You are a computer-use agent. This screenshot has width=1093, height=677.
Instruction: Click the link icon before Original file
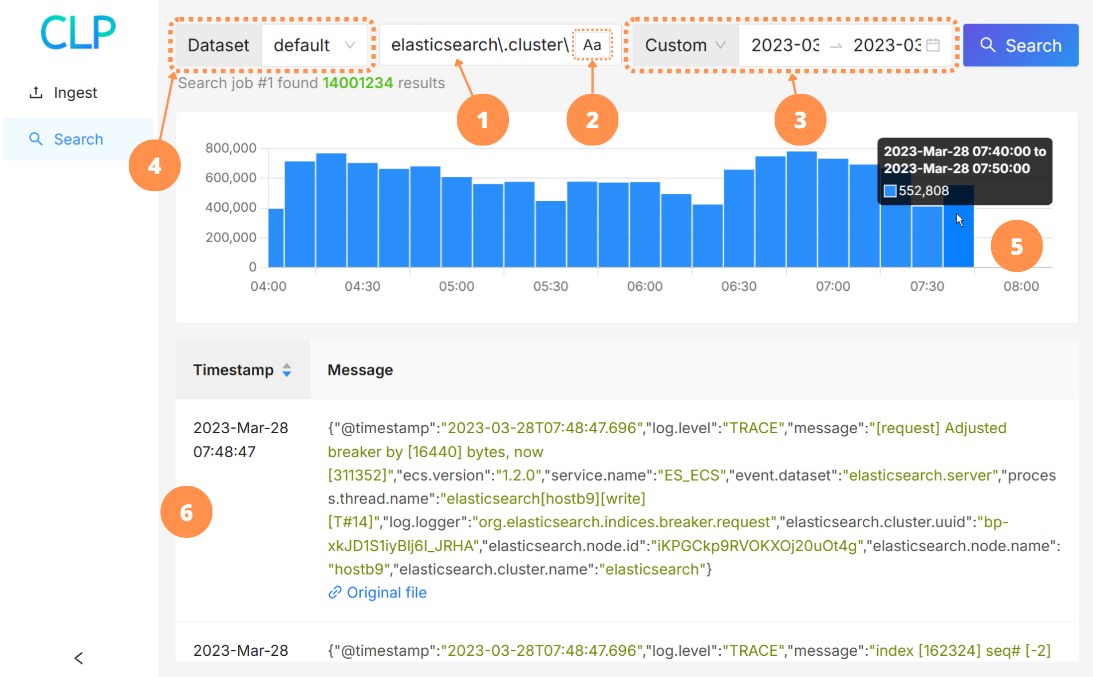[x=334, y=593]
